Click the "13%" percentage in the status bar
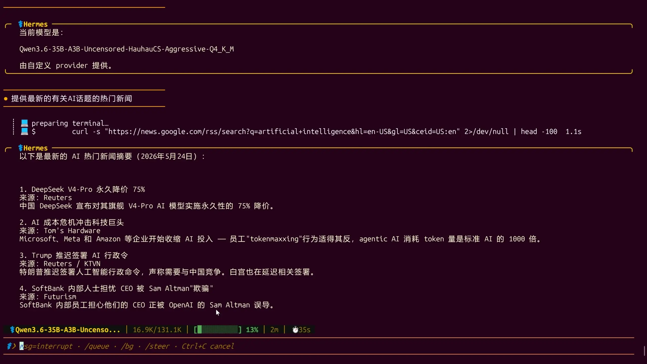The image size is (647, 364). (x=252, y=330)
